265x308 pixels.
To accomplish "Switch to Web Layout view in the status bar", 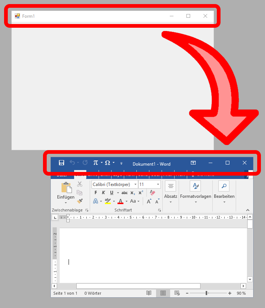I will click(177, 293).
